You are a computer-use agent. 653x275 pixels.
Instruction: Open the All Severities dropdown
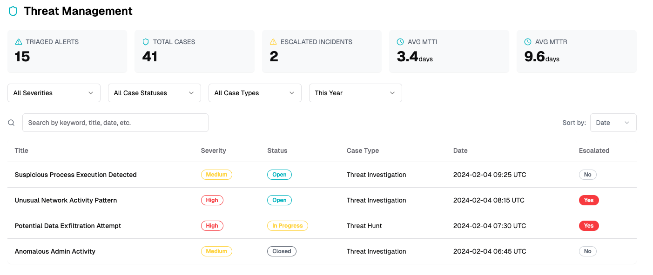pyautogui.click(x=54, y=93)
